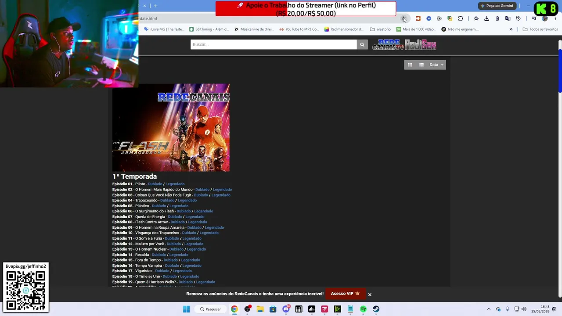562x316 pixels.
Task: Open the Música livre de direi... bookmark
Action: point(254,29)
